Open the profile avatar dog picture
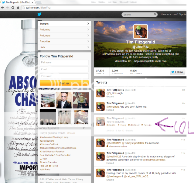 click(141, 32)
